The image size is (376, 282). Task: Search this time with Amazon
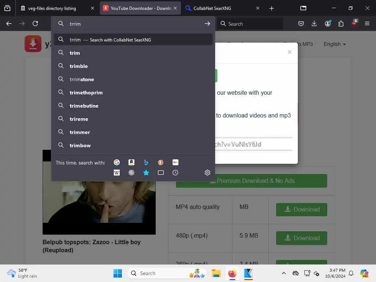[x=131, y=162]
